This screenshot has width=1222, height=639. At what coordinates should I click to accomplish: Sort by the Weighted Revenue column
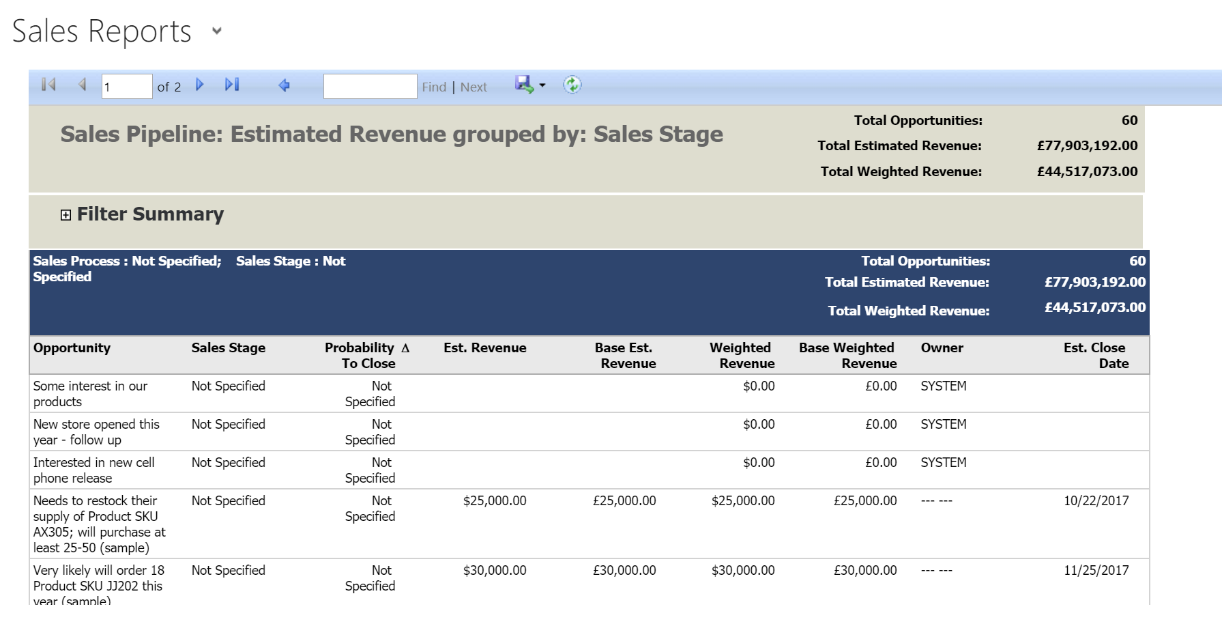click(x=741, y=355)
